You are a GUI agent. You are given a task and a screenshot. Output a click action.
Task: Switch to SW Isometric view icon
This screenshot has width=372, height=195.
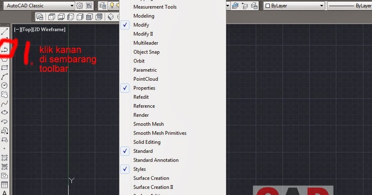click(x=110, y=17)
